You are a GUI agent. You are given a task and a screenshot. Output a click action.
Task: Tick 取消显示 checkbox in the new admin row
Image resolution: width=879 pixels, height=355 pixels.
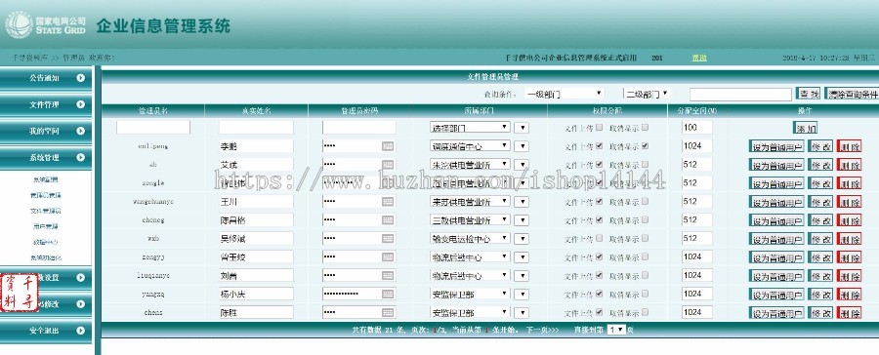pos(646,127)
